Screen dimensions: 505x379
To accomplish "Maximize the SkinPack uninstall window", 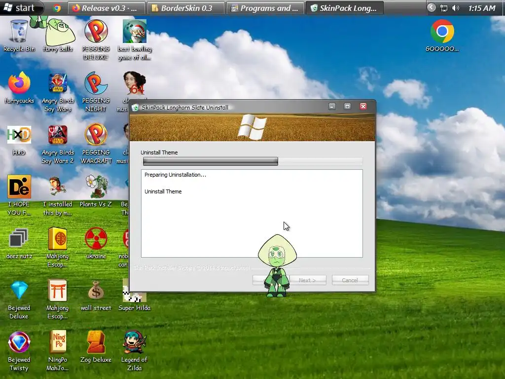I will tap(347, 107).
